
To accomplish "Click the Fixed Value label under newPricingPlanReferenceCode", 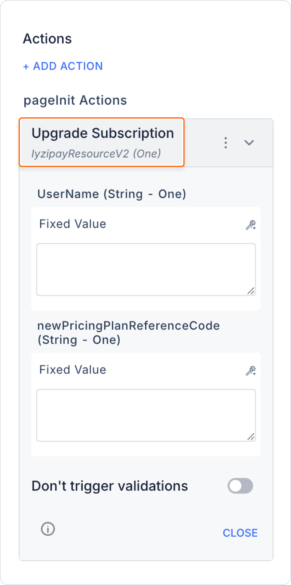I will (x=73, y=370).
